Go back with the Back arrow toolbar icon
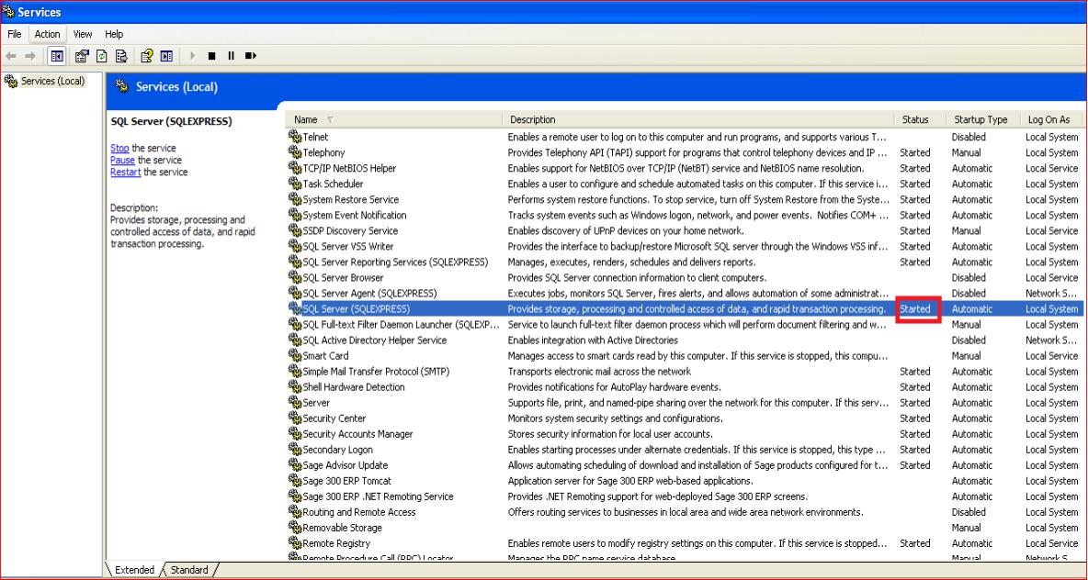The width and height of the screenshot is (1088, 580). coord(11,56)
